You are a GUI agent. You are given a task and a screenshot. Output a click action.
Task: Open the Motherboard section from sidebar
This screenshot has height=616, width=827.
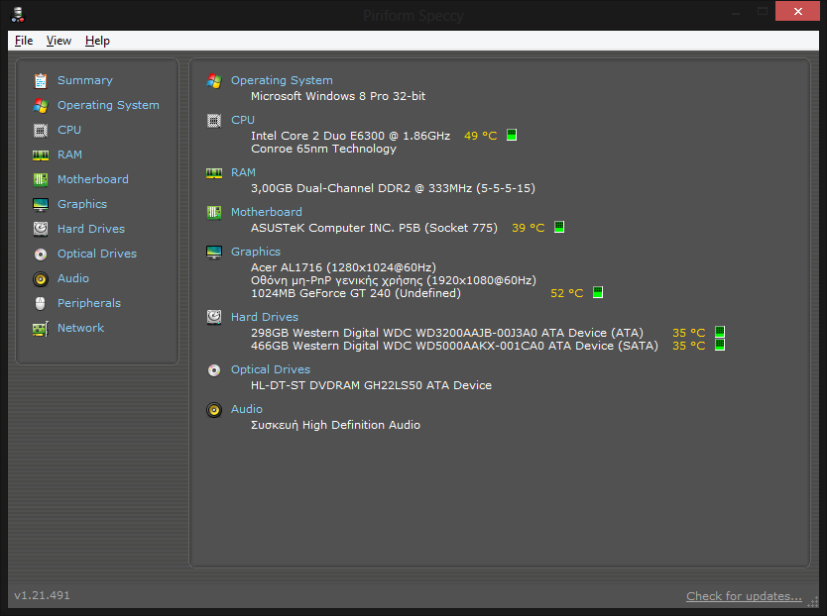[x=93, y=179]
